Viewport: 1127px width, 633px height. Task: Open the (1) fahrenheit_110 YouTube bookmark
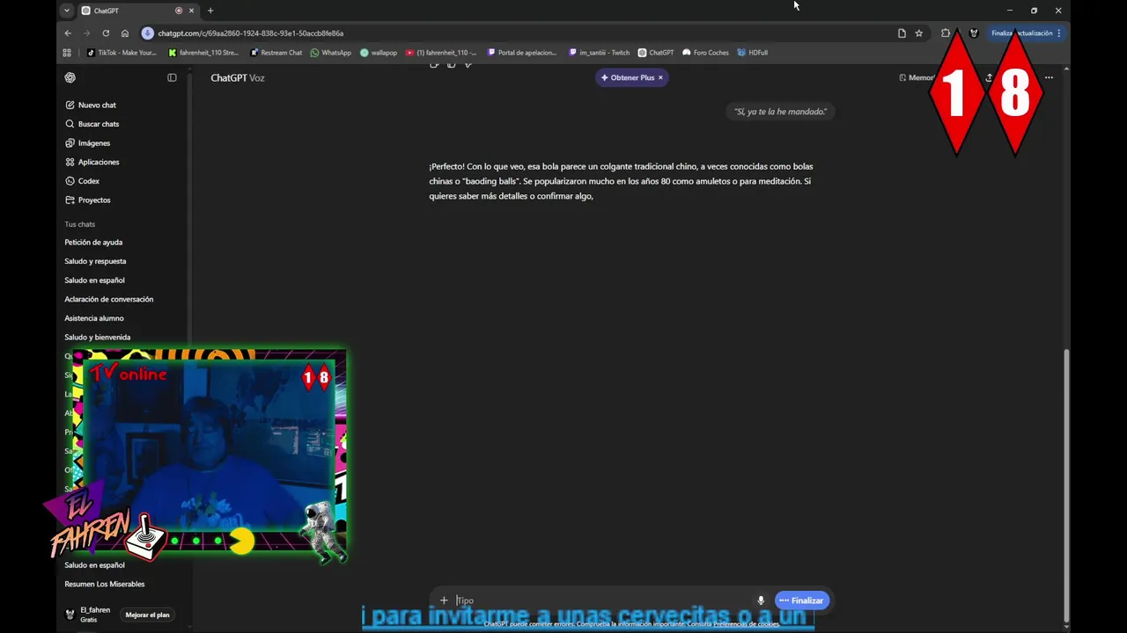coord(441,53)
